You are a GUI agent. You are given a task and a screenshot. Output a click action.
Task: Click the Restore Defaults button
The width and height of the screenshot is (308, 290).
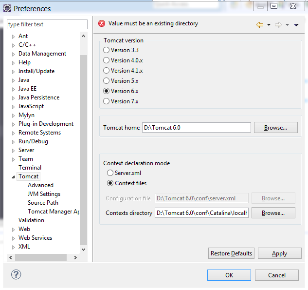231,253
